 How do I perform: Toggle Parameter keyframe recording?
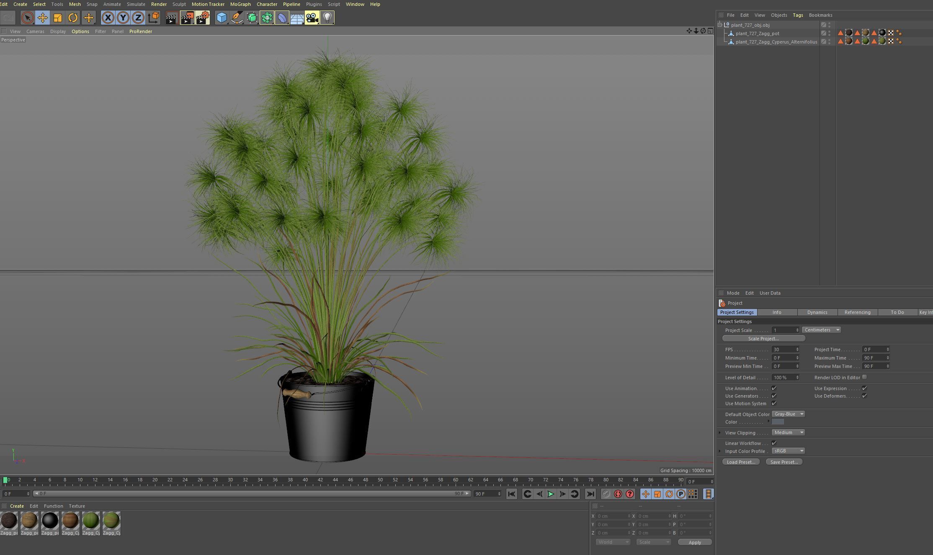point(681,494)
